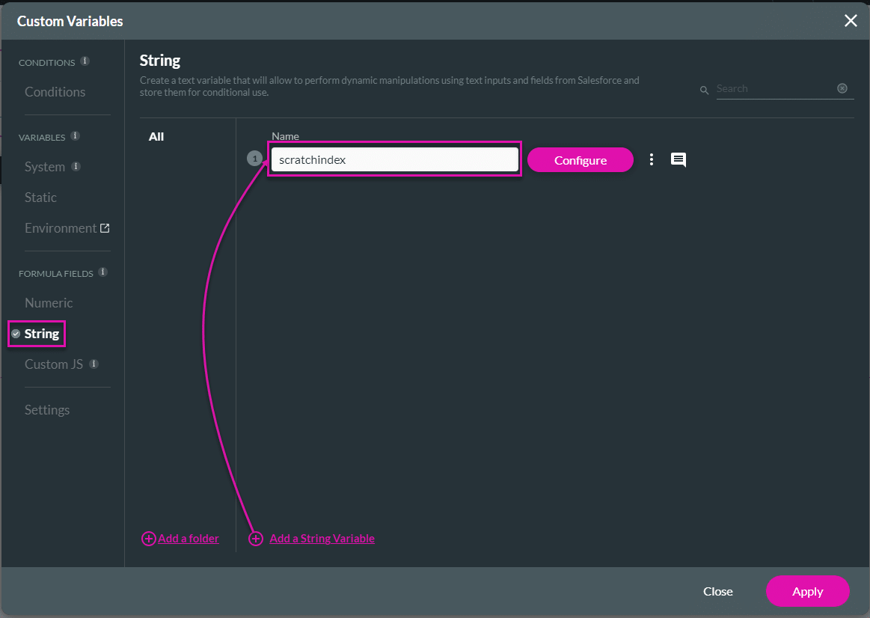The height and width of the screenshot is (618, 870).
Task: Switch to the All tab
Action: tap(156, 136)
